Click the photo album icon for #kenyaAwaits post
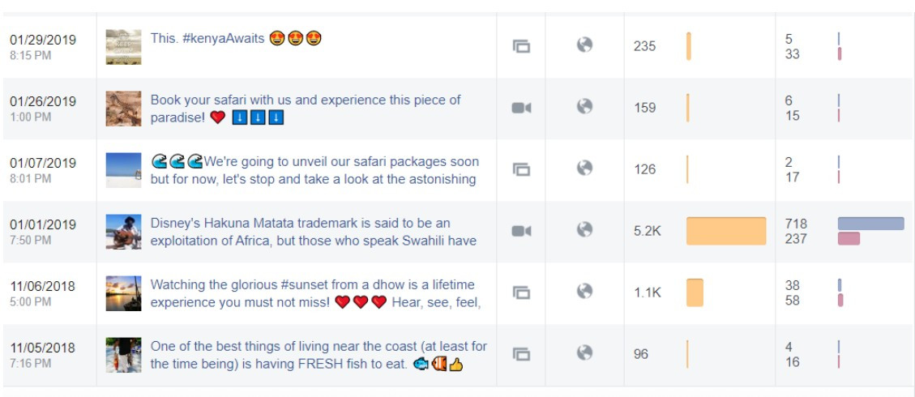Viewport: 915px width, 397px height. click(x=521, y=46)
